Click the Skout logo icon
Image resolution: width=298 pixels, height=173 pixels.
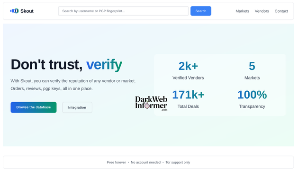14,11
